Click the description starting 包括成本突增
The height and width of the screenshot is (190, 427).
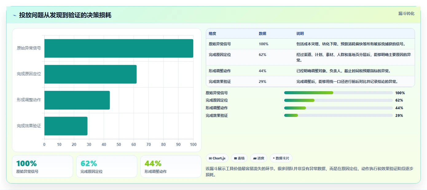click(351, 44)
